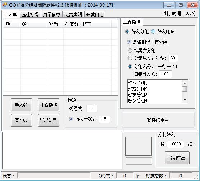Open the 远程打码 tab
Image resolution: width=200 pixels, height=181 pixels.
click(30, 14)
